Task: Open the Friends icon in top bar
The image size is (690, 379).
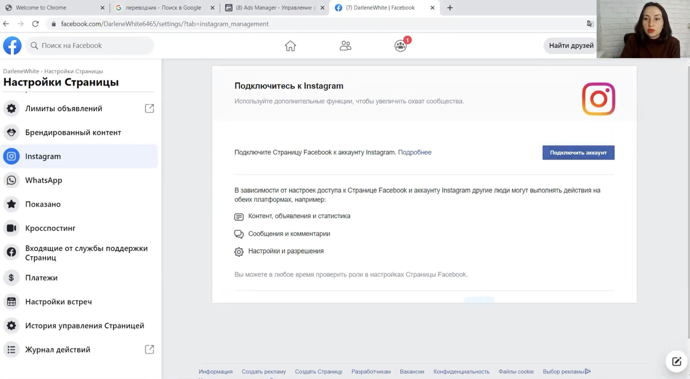Action: pyautogui.click(x=346, y=46)
